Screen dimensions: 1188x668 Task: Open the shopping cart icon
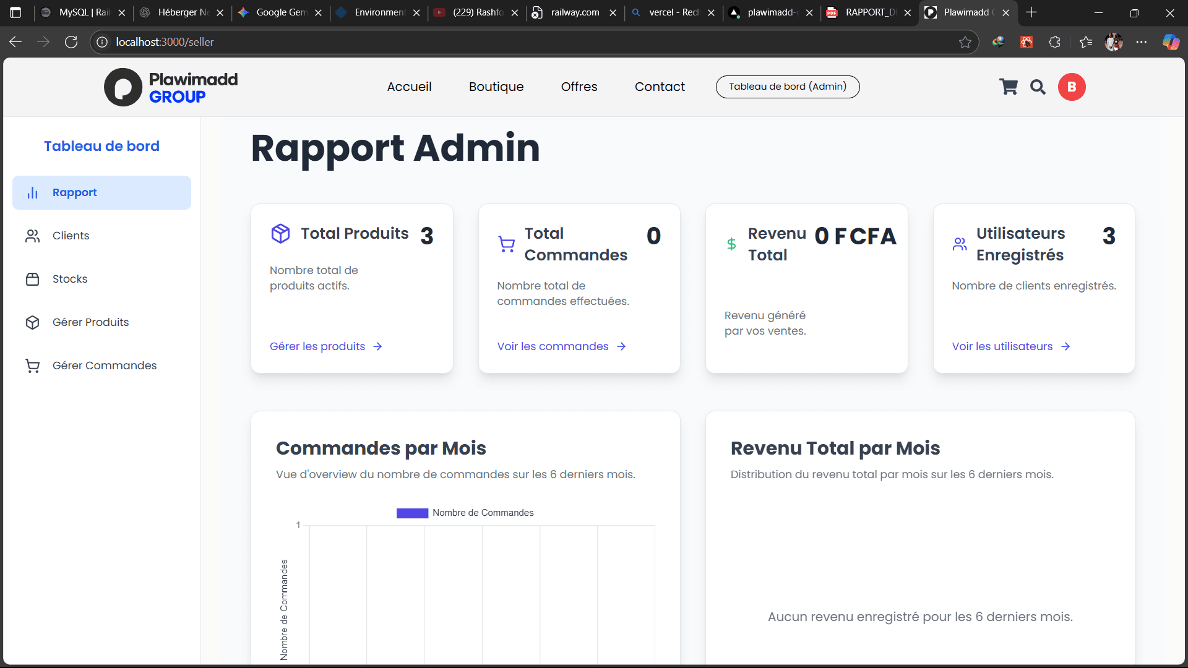point(1009,87)
